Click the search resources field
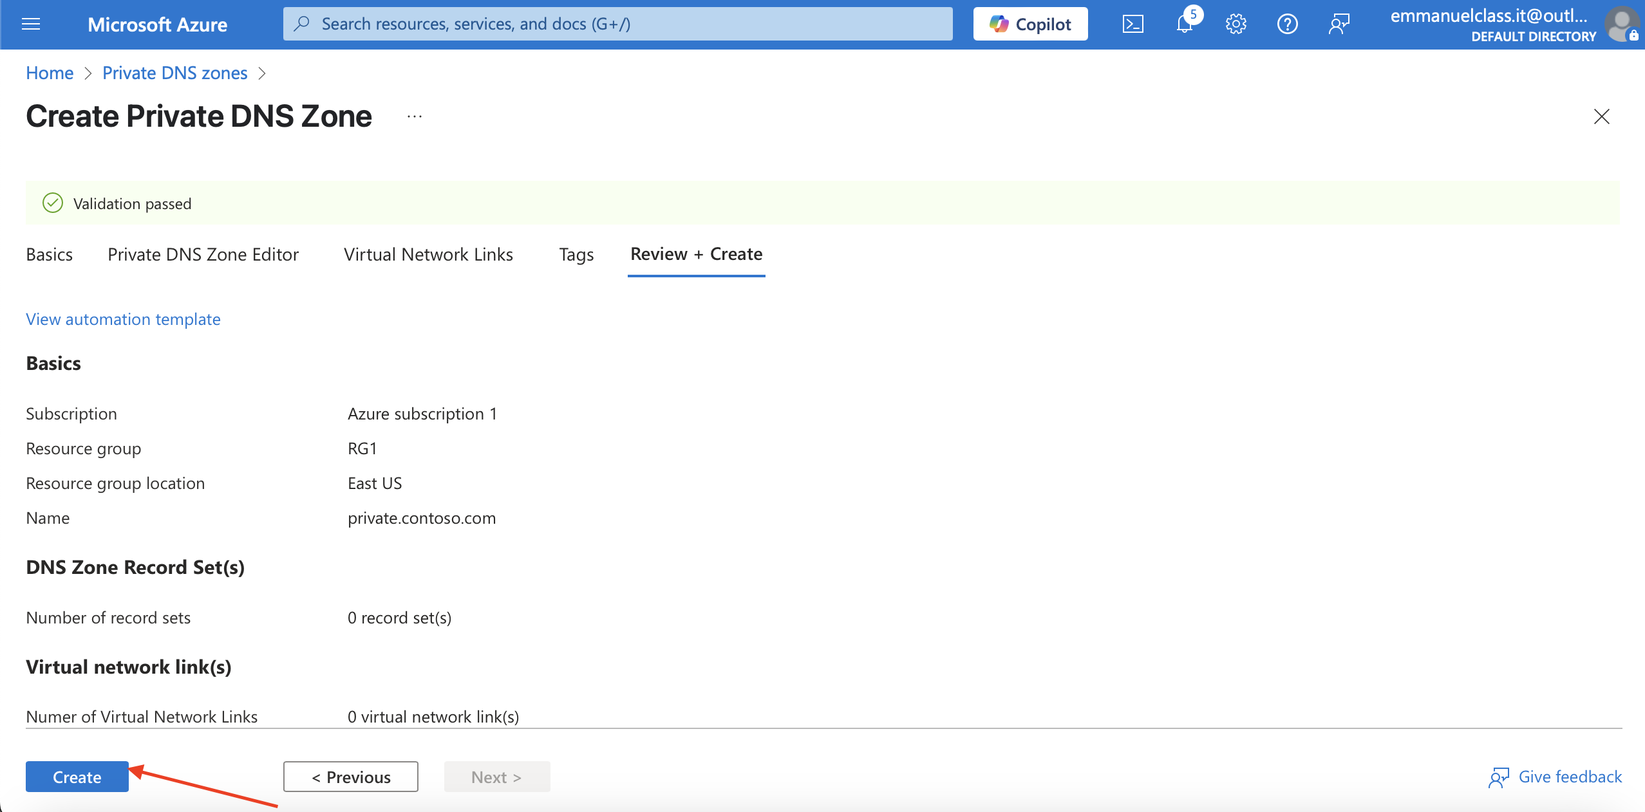The height and width of the screenshot is (812, 1645). pos(617,24)
